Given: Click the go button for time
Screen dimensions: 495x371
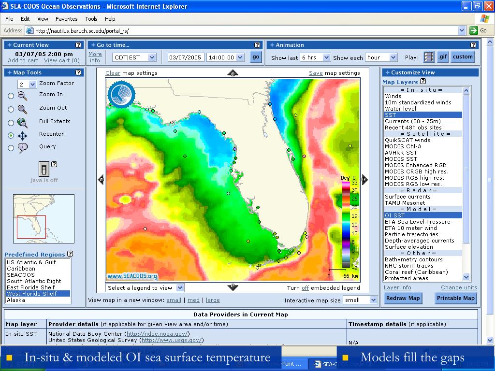Looking at the screenshot, I should [256, 57].
